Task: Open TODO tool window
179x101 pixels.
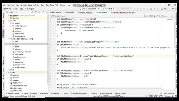Action: (25, 93)
